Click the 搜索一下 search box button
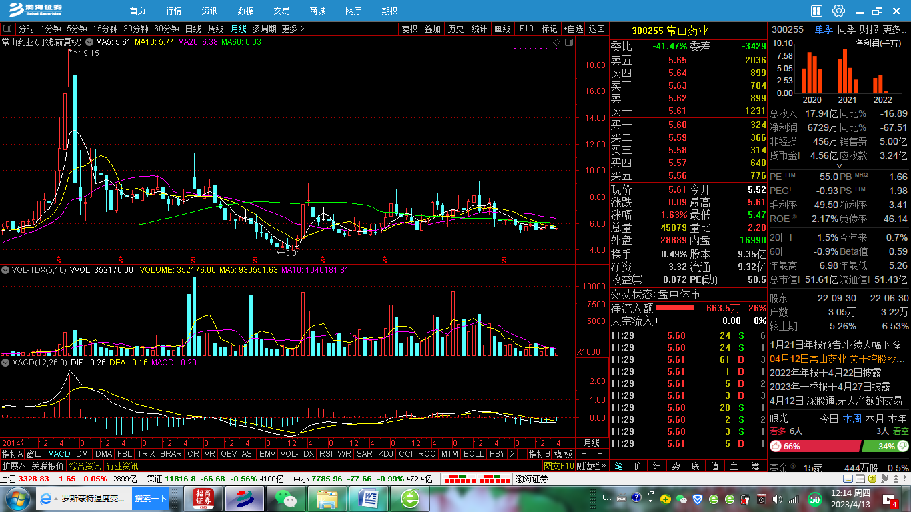Screen dimensions: 911x512 [x=151, y=498]
